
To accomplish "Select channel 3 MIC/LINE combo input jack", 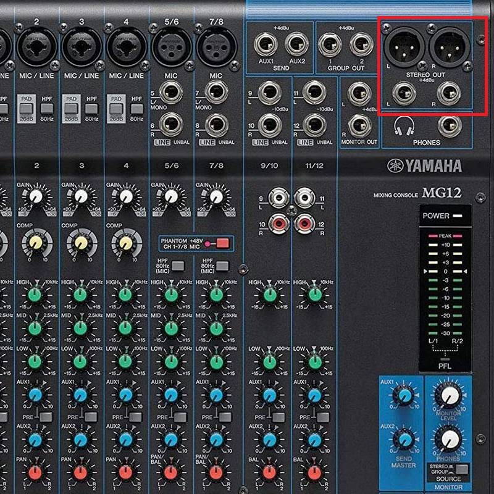I will 82,48.
